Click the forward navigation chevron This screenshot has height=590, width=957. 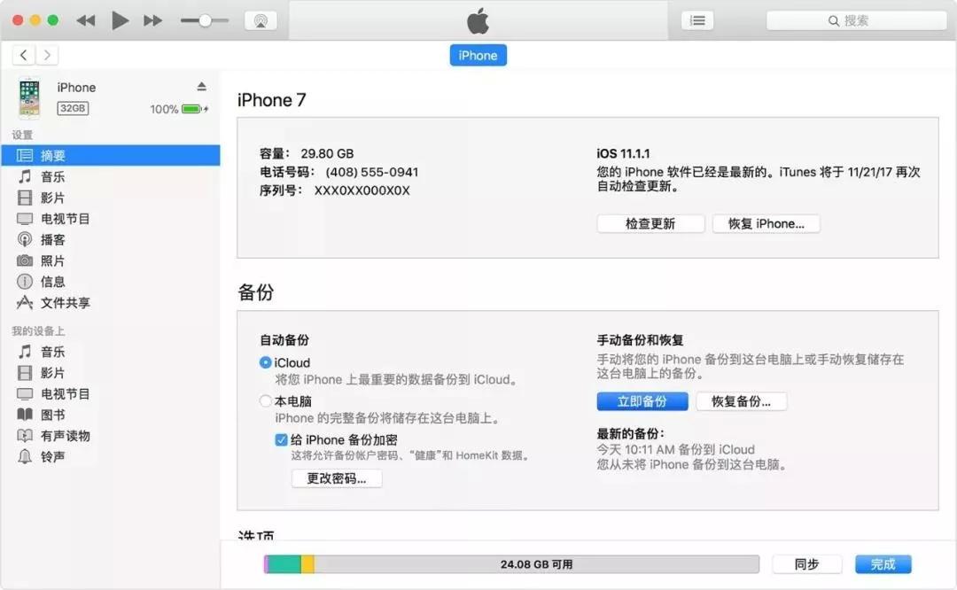click(x=46, y=54)
